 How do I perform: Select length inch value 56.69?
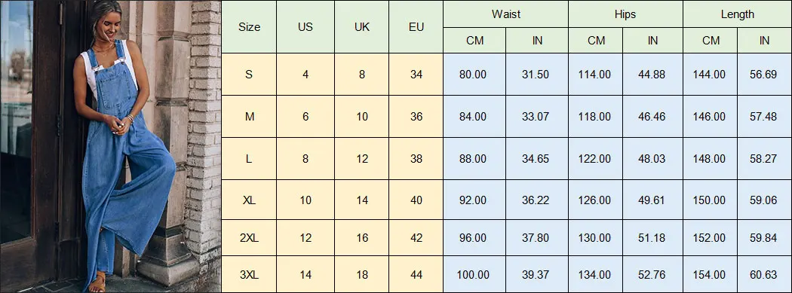point(764,74)
